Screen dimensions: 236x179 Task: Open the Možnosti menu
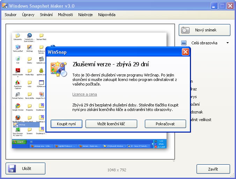click(65, 15)
